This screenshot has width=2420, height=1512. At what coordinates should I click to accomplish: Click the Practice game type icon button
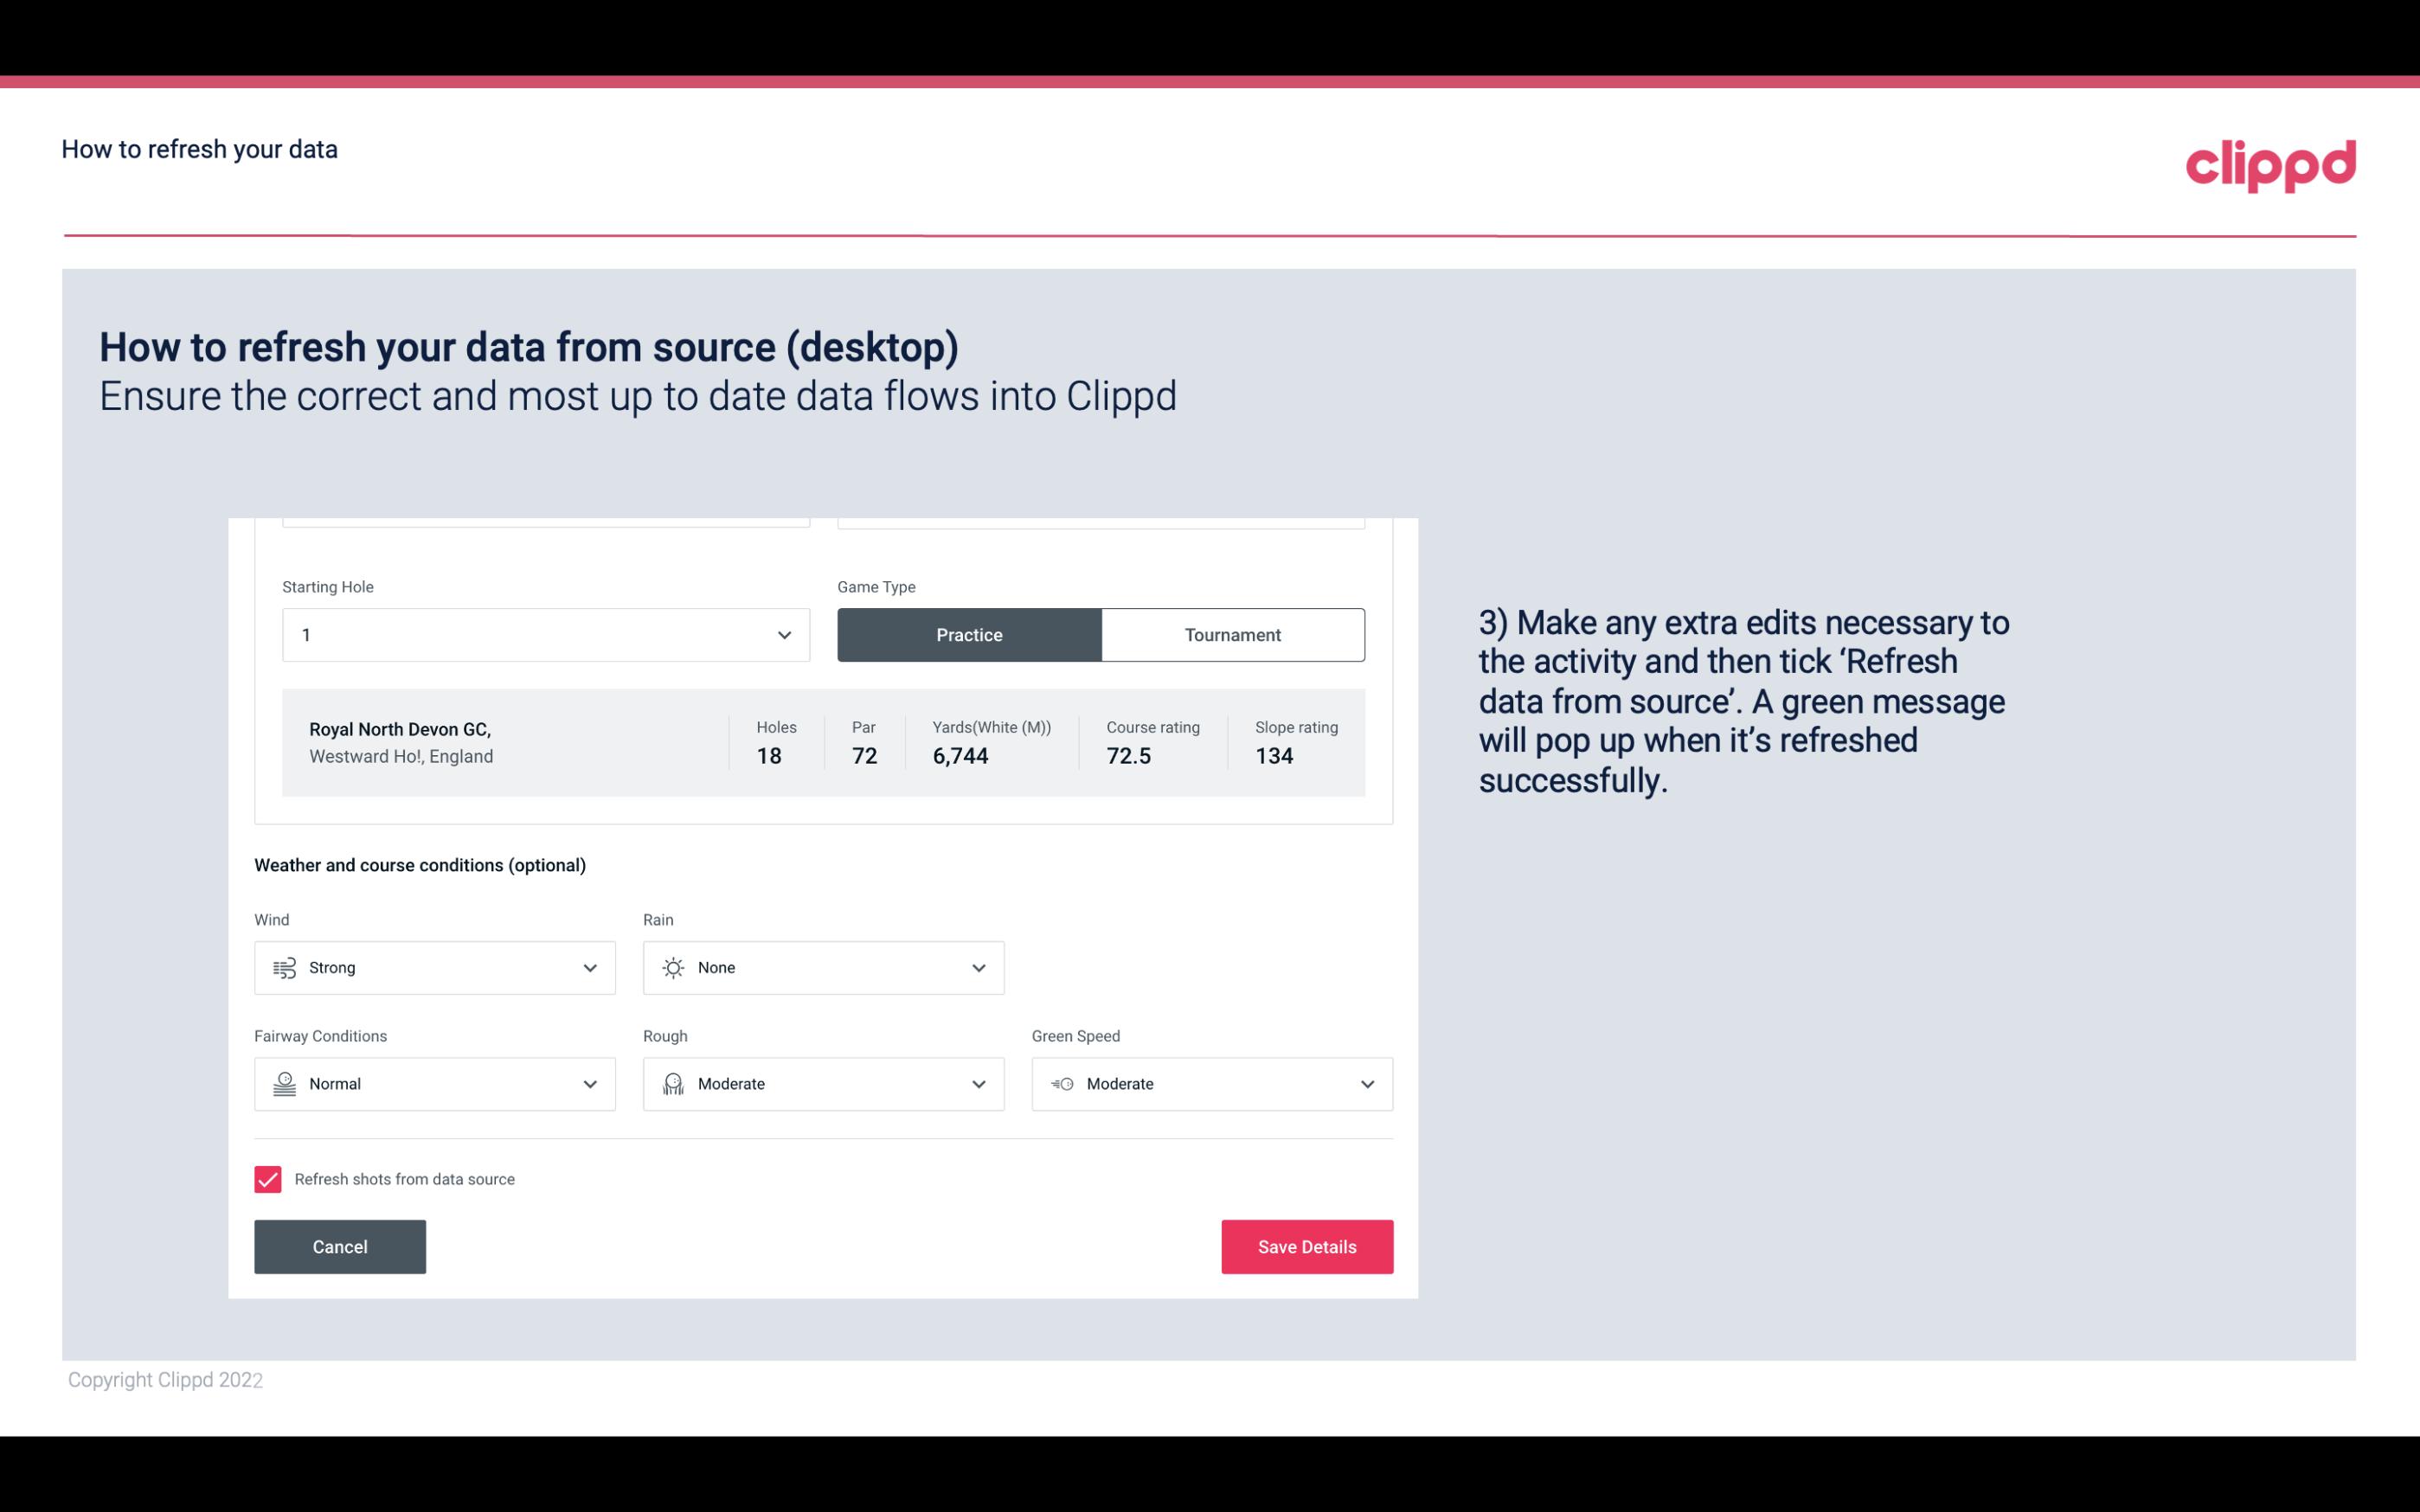[x=969, y=634]
